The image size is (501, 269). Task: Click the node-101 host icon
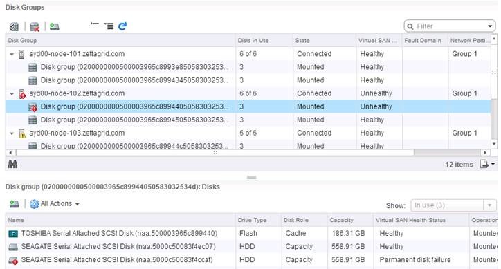pos(21,55)
